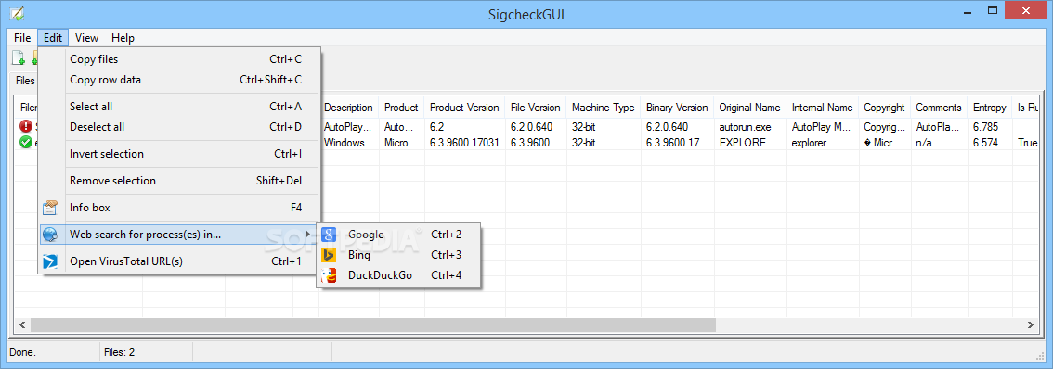Click the DuckDuckGo duck icon
1053x369 pixels.
tap(329, 274)
